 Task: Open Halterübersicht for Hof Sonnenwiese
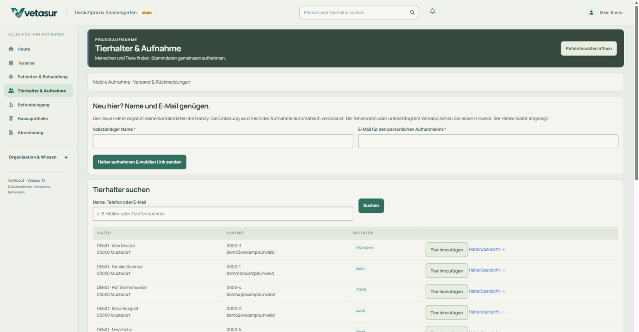coord(487,291)
